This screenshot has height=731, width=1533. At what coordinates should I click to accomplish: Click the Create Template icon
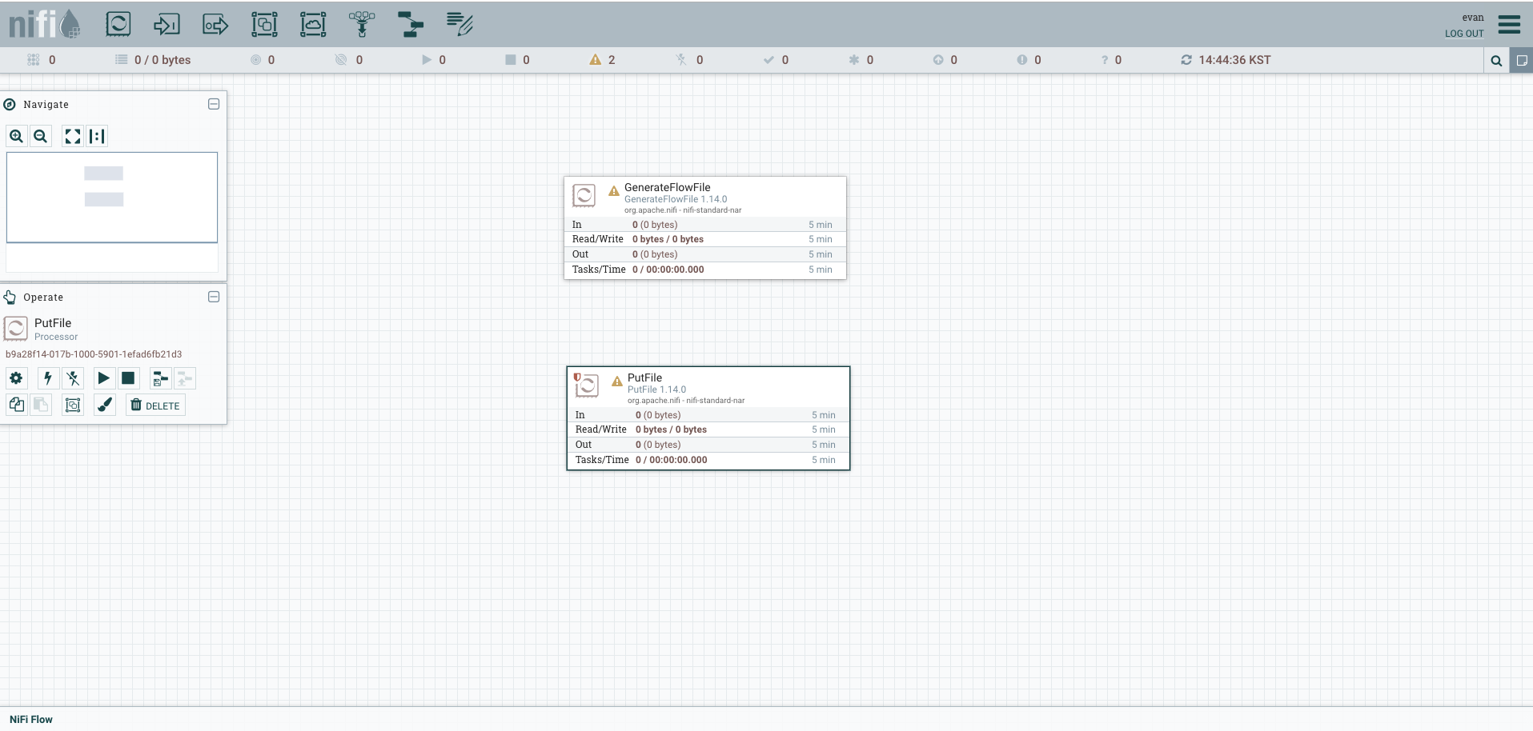(160, 378)
